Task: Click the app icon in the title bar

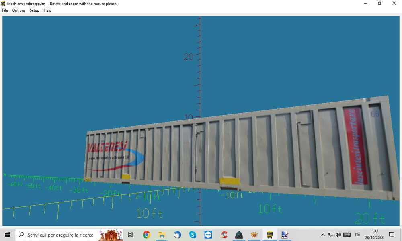Action: coord(3,4)
